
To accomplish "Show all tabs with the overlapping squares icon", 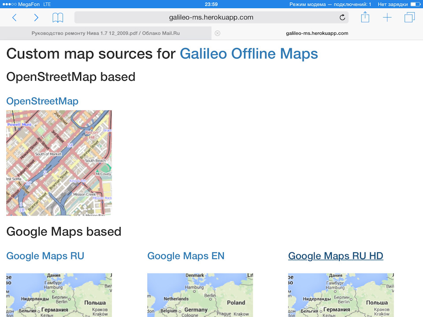I will tap(409, 18).
